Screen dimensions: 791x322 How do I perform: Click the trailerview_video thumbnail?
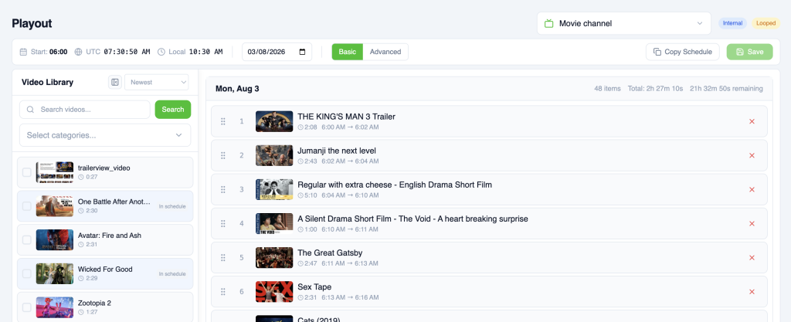tap(55, 172)
